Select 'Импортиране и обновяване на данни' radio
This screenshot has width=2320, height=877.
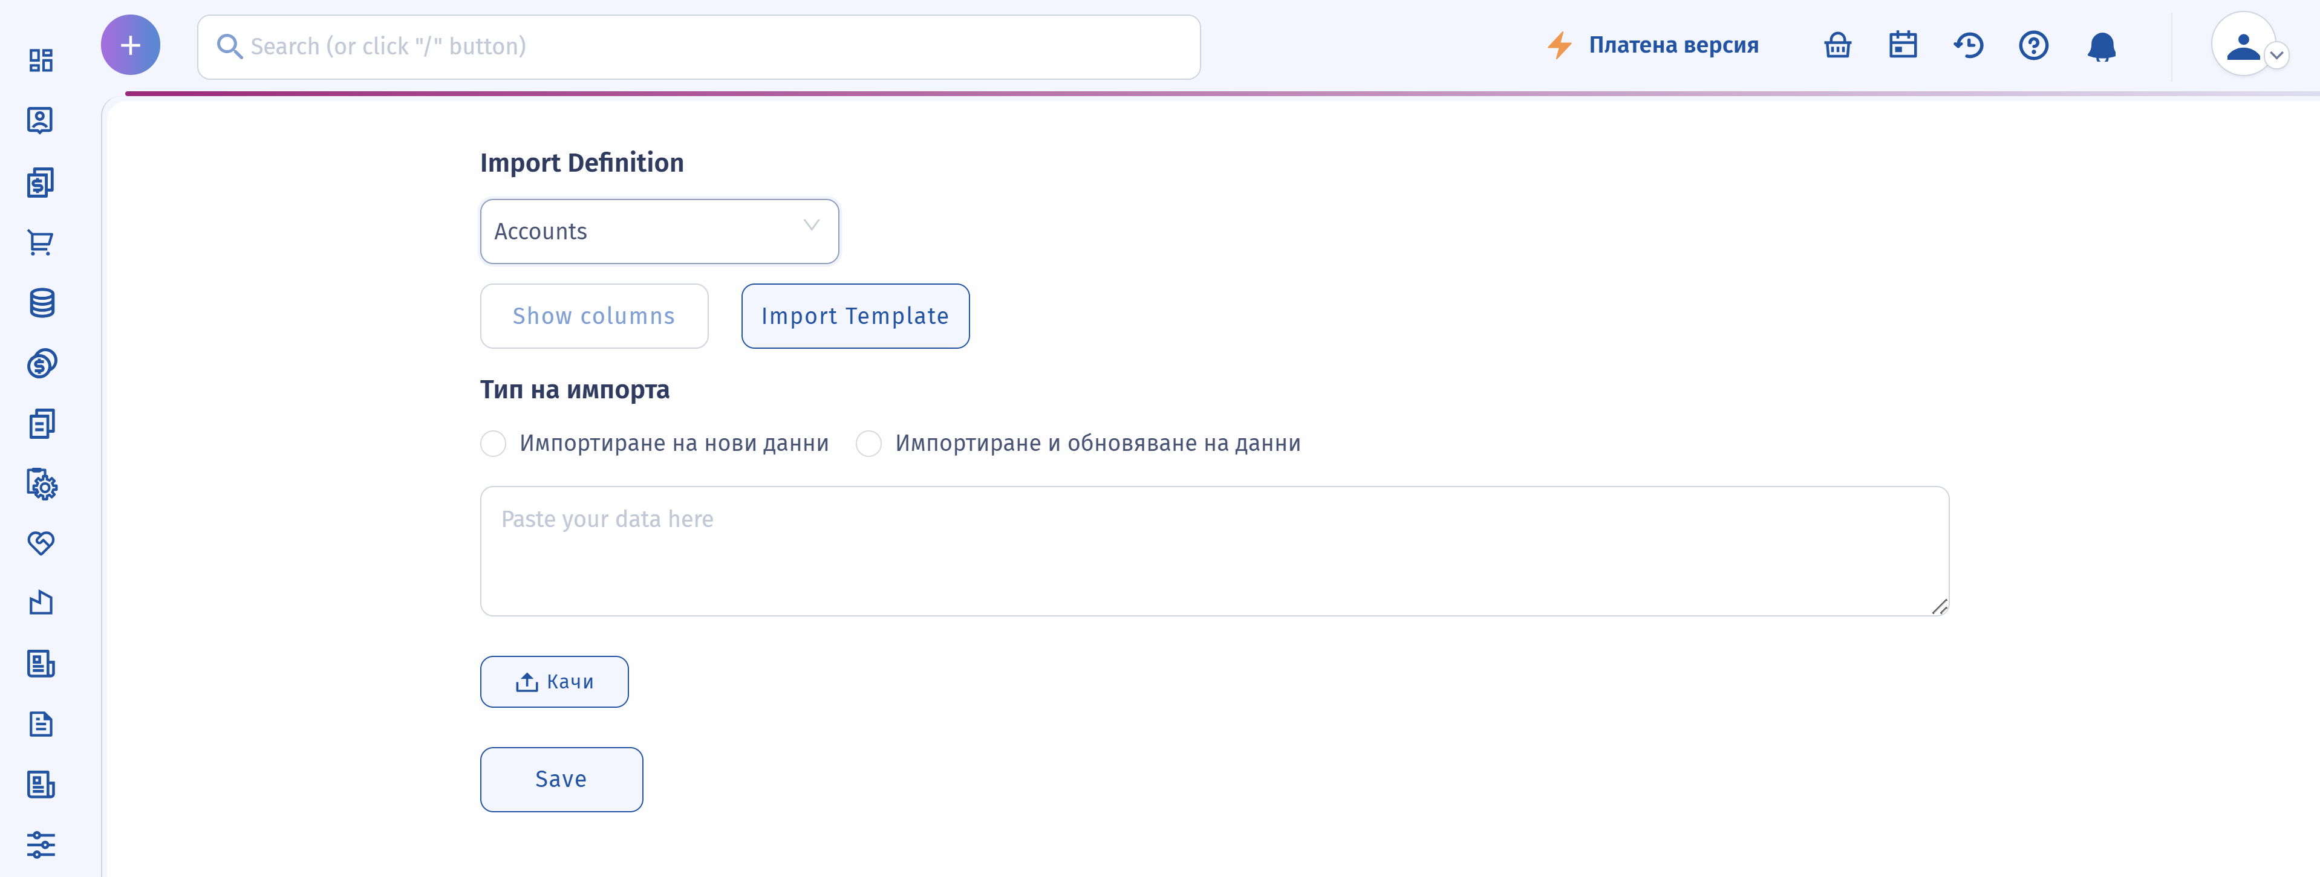(869, 444)
